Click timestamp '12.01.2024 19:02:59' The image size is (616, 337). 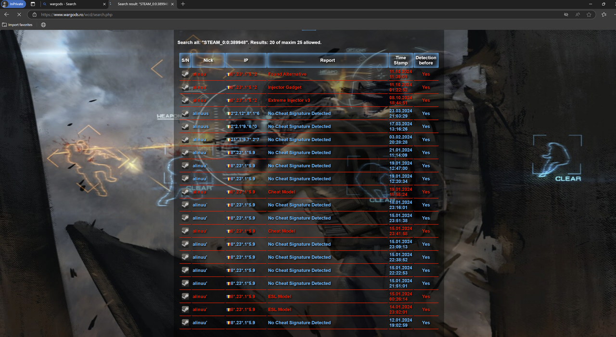coord(400,323)
